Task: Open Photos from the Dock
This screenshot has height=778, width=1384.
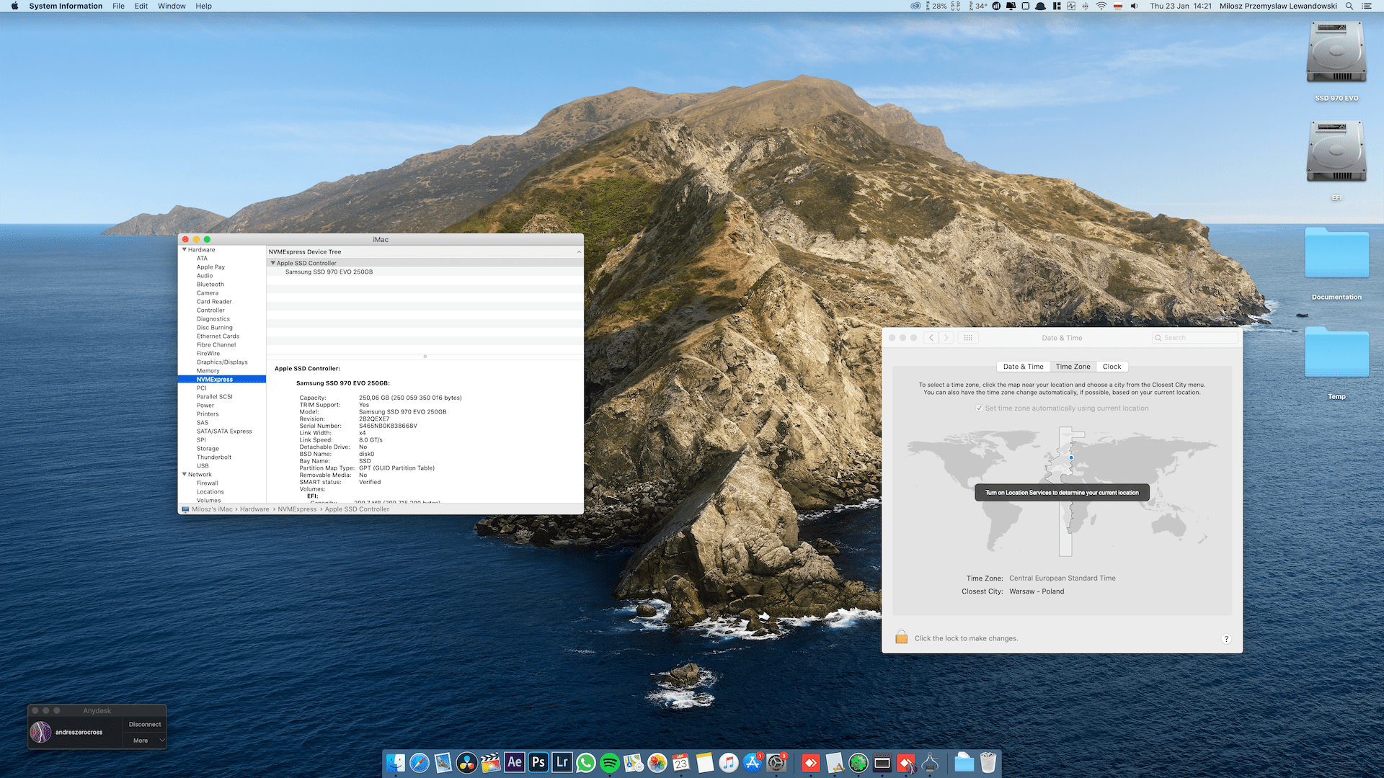Action: tap(657, 762)
